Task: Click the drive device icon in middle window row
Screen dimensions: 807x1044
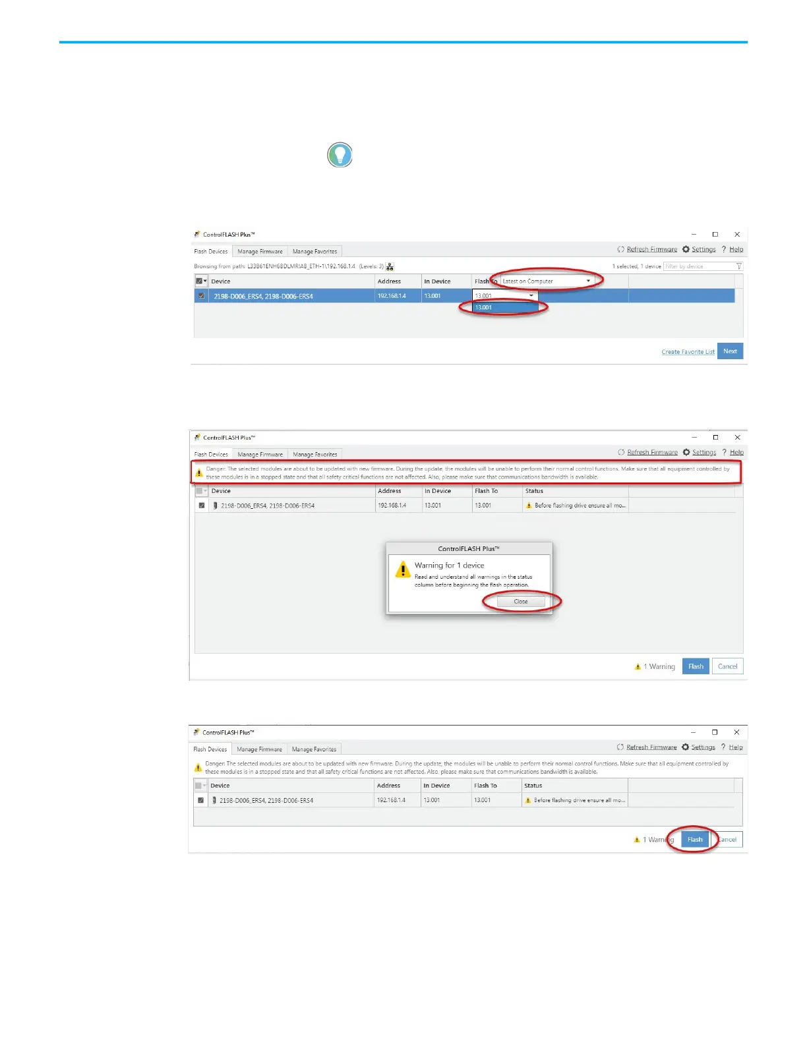Action: [215, 506]
